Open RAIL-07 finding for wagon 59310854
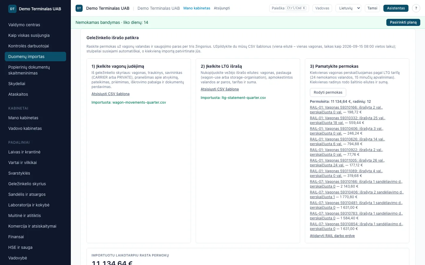Viewport: 425px width, 265px height. tap(357, 226)
